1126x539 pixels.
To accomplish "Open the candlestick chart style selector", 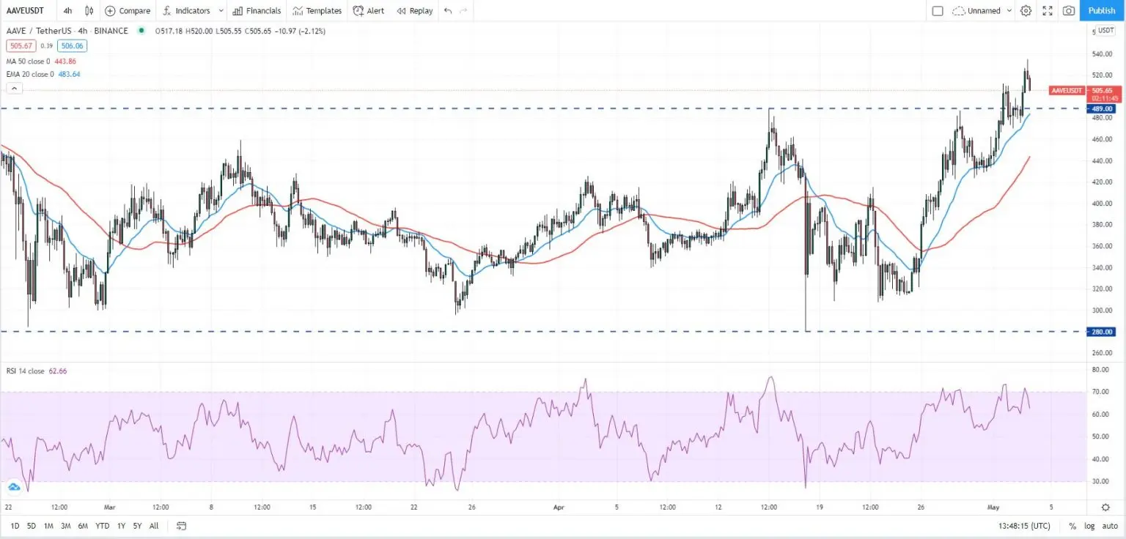I will 89,11.
